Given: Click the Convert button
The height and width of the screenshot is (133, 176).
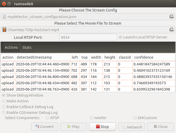Looking at the screenshot, I should coord(45,127).
